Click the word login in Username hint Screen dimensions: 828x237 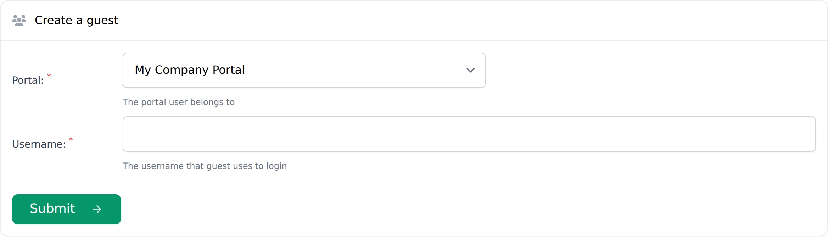coord(276,166)
